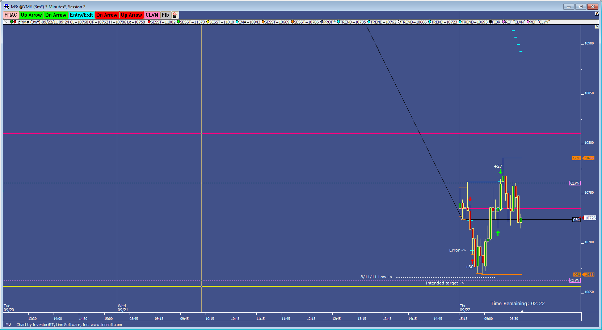This screenshot has height=330, width=602.
Task: Click the orange SESST=10669 indicator dot
Action: point(263,22)
